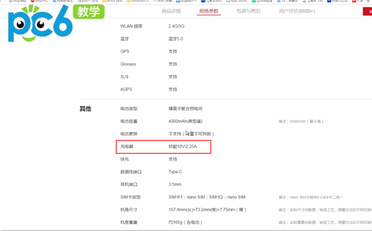
Task: Select the 3.5mm value
Action: (x=175, y=185)
